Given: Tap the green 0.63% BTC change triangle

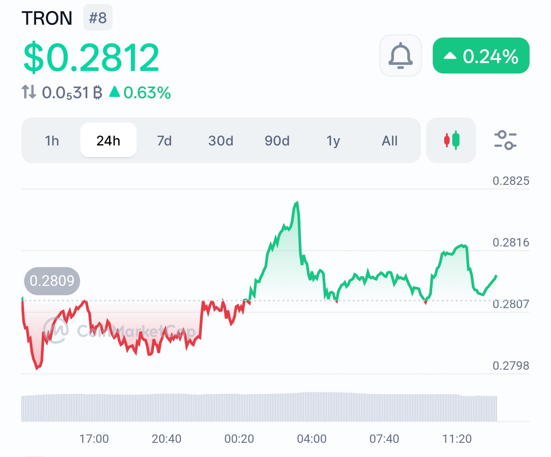Looking at the screenshot, I should (115, 92).
